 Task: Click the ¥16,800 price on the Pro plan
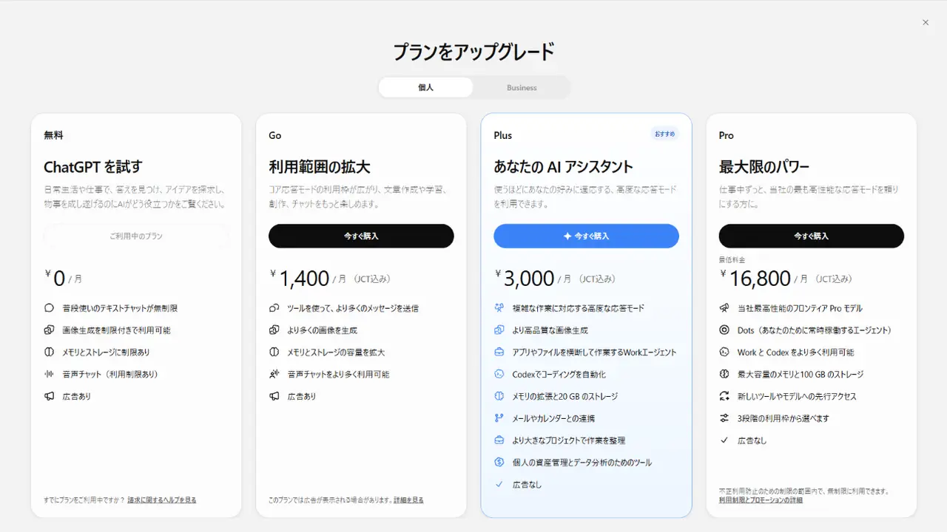755,278
